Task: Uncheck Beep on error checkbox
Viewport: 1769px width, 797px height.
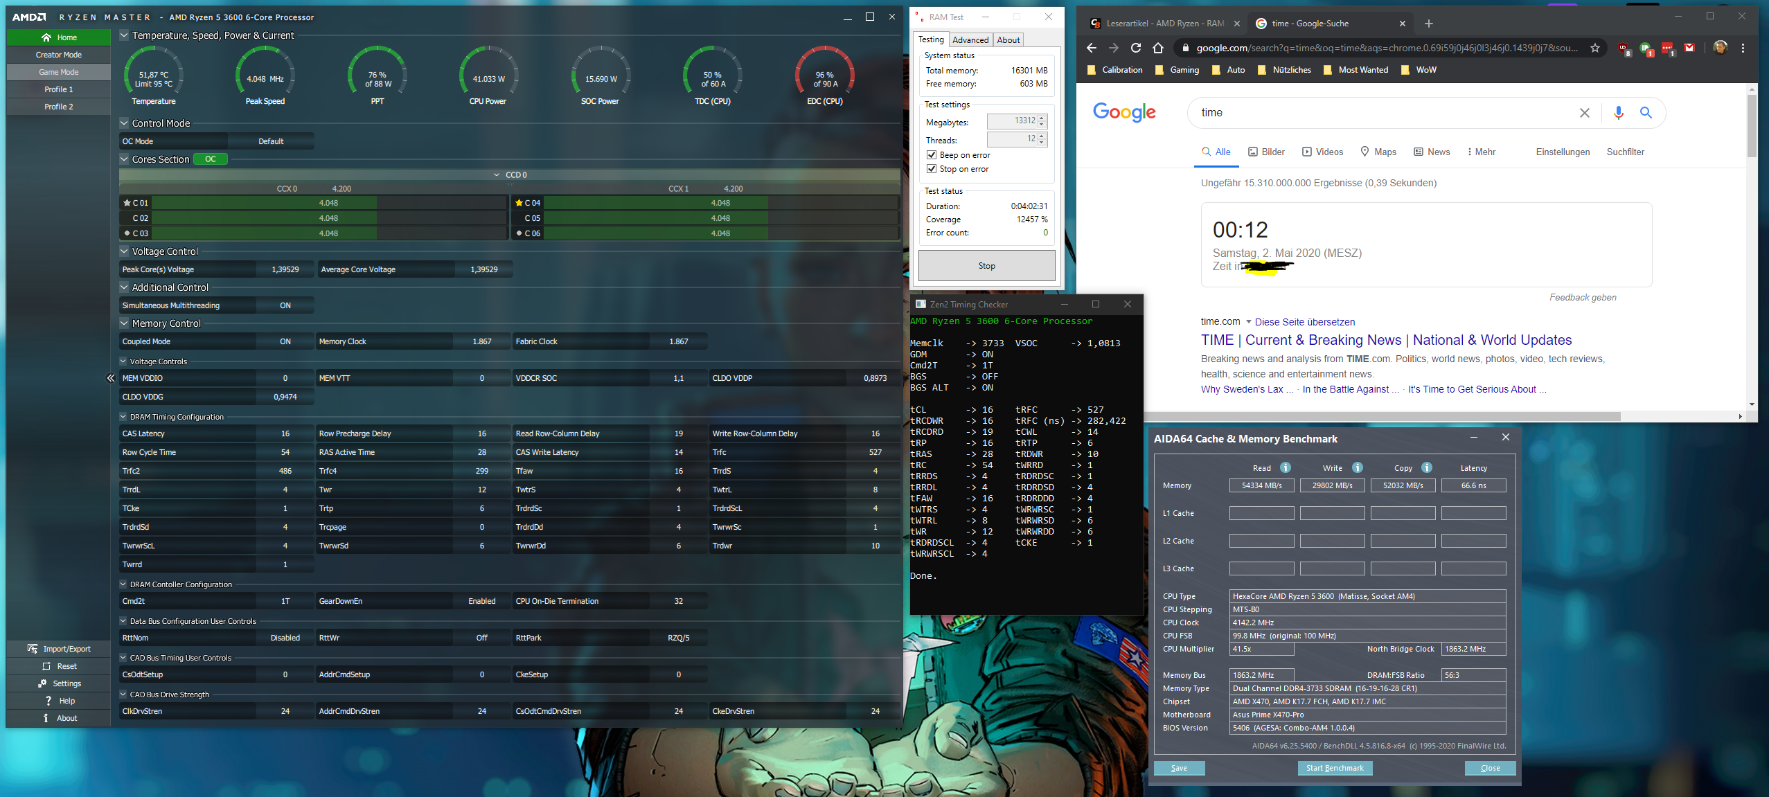Action: point(932,155)
